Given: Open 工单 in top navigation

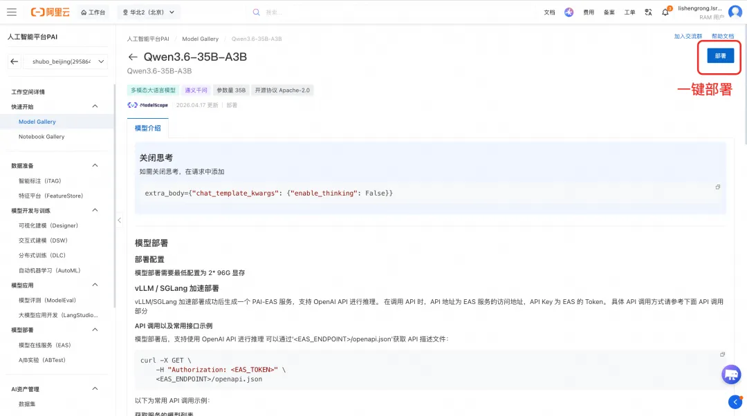Looking at the screenshot, I should click(630, 12).
